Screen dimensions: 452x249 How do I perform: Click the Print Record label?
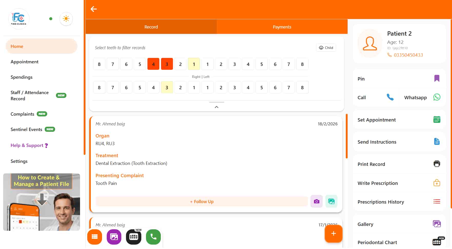pos(371,164)
